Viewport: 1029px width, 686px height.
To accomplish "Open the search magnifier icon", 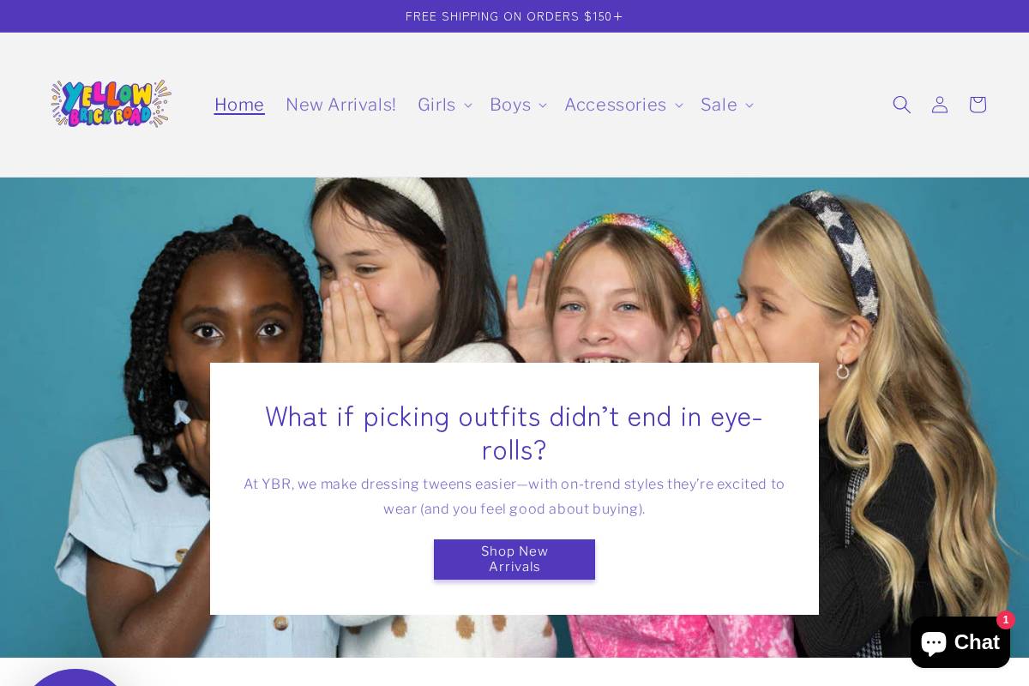I will (x=901, y=105).
